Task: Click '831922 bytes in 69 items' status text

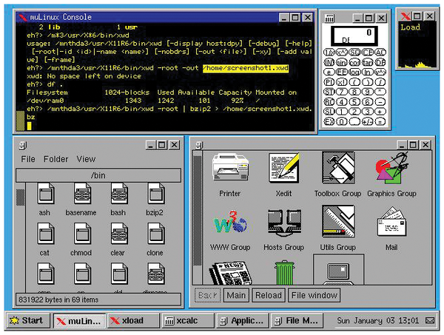Action: coord(58,300)
